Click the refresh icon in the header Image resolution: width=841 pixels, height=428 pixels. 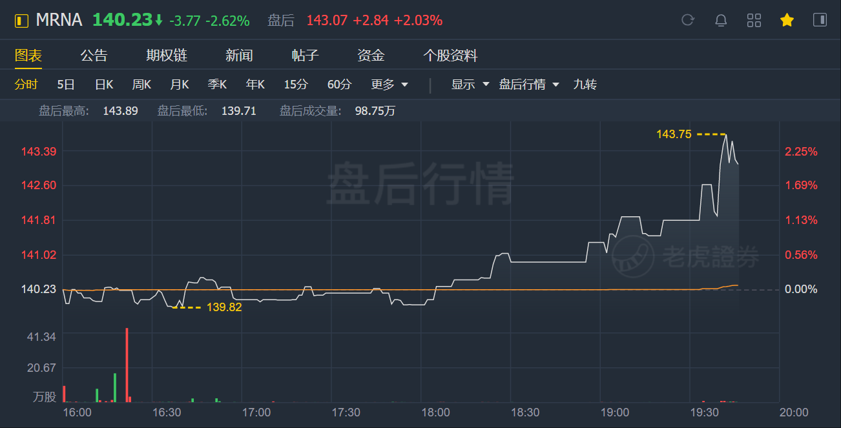click(x=688, y=20)
